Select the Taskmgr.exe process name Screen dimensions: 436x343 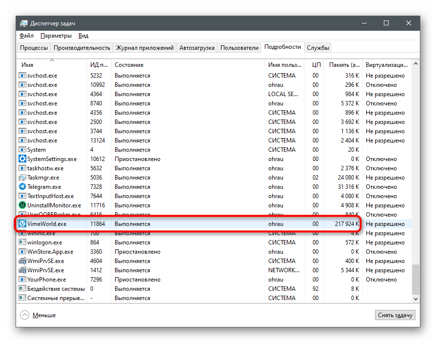pos(43,178)
